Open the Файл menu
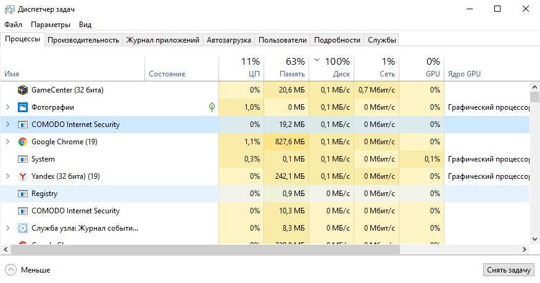This screenshot has height=283, width=540. point(14,25)
